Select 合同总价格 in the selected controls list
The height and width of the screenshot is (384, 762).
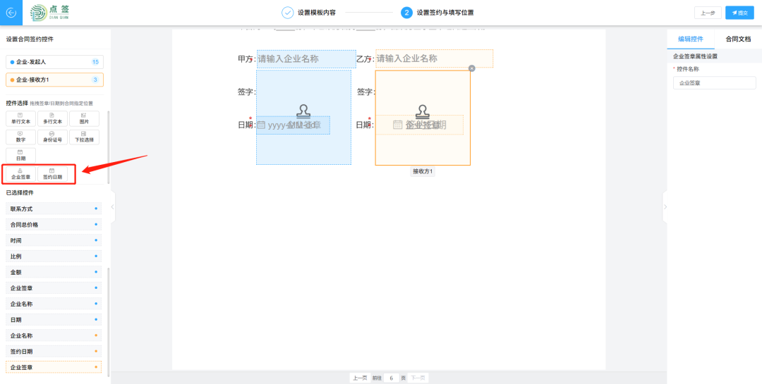54,225
